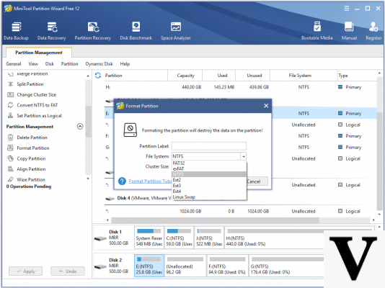This screenshot has width=385, height=288.
Task: Click the partition list horizontal scrollbar
Action: [x=215, y=220]
